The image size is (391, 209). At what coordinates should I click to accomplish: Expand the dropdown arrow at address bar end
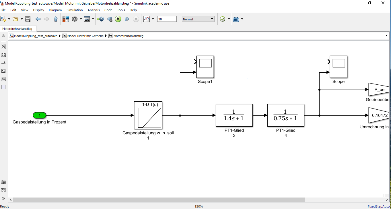point(386,36)
